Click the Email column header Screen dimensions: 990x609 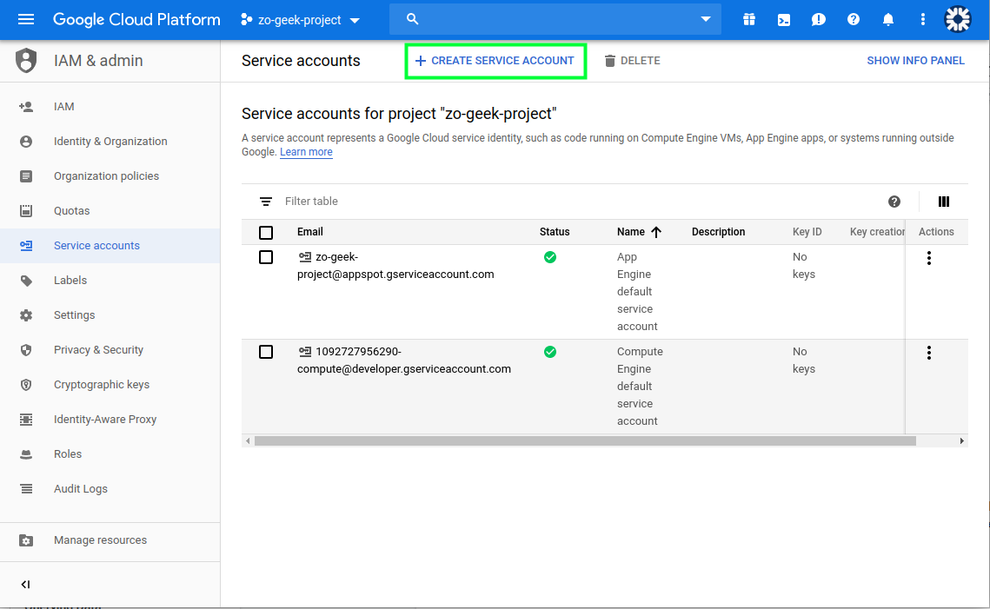point(310,232)
